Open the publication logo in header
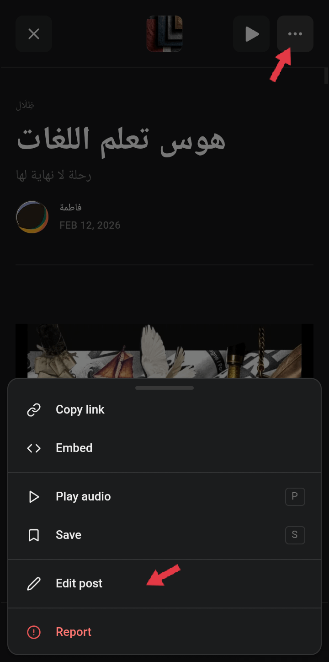Screen dimensions: 329x662 coord(164,34)
